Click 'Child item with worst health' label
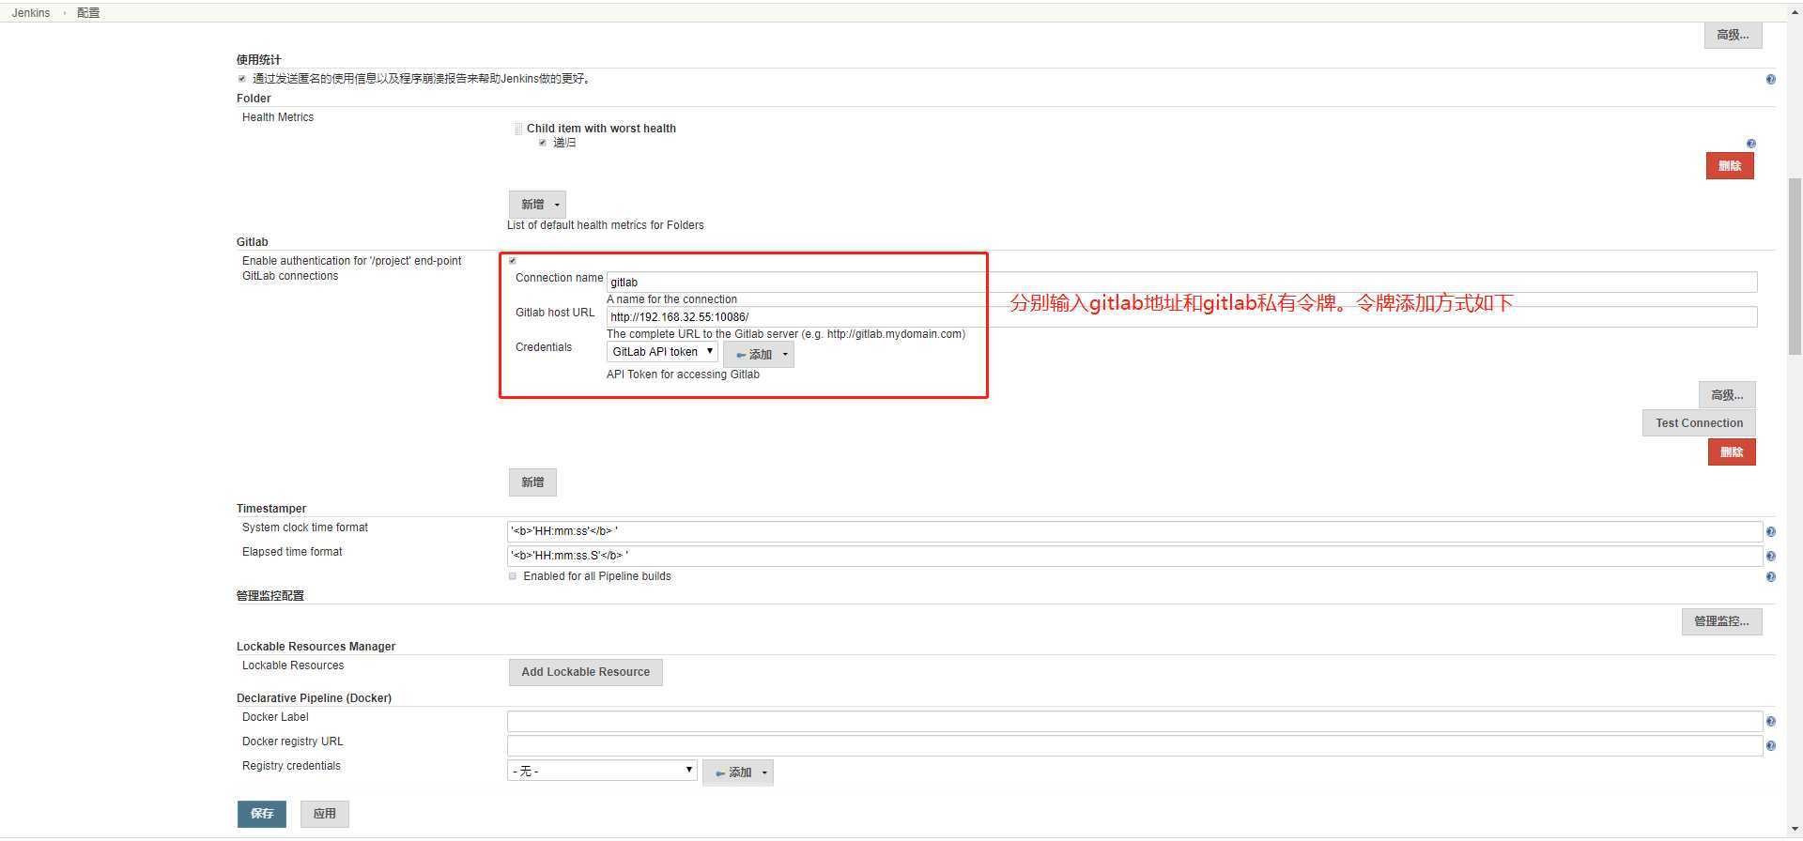1803x841 pixels. click(x=601, y=129)
